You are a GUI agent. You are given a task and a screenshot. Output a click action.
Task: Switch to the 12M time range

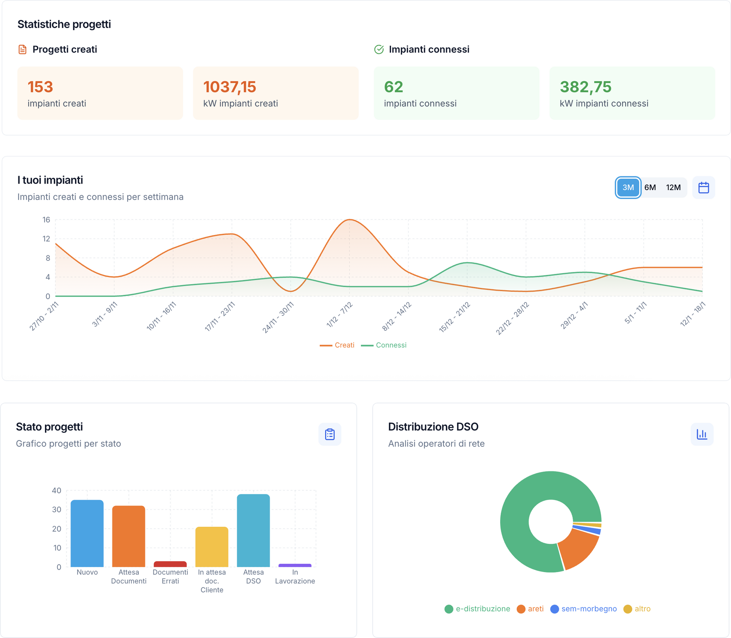tap(673, 187)
